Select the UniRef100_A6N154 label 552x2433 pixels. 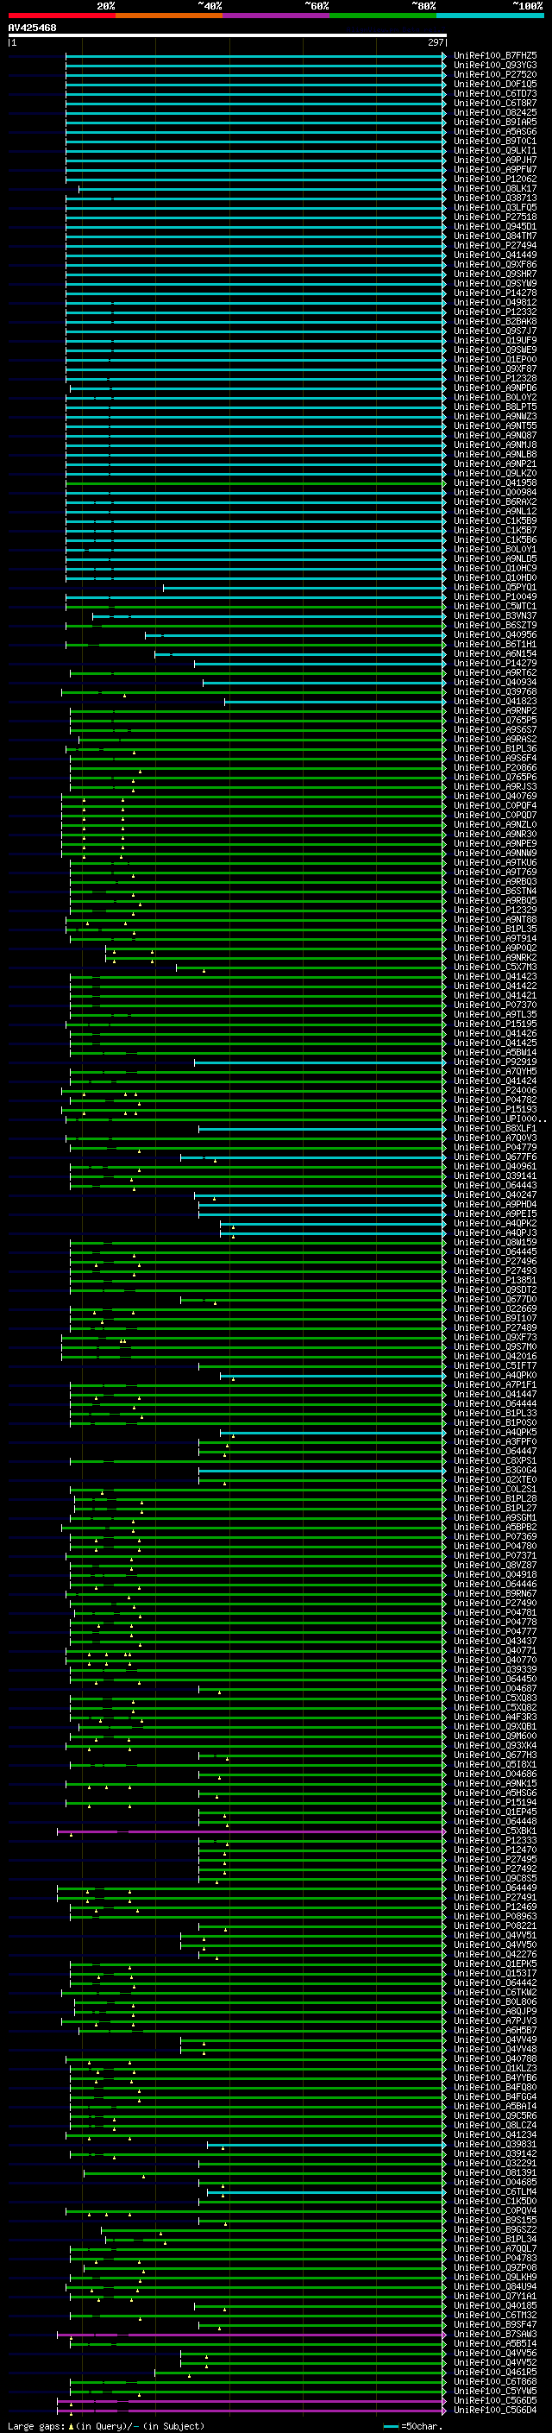(494, 653)
